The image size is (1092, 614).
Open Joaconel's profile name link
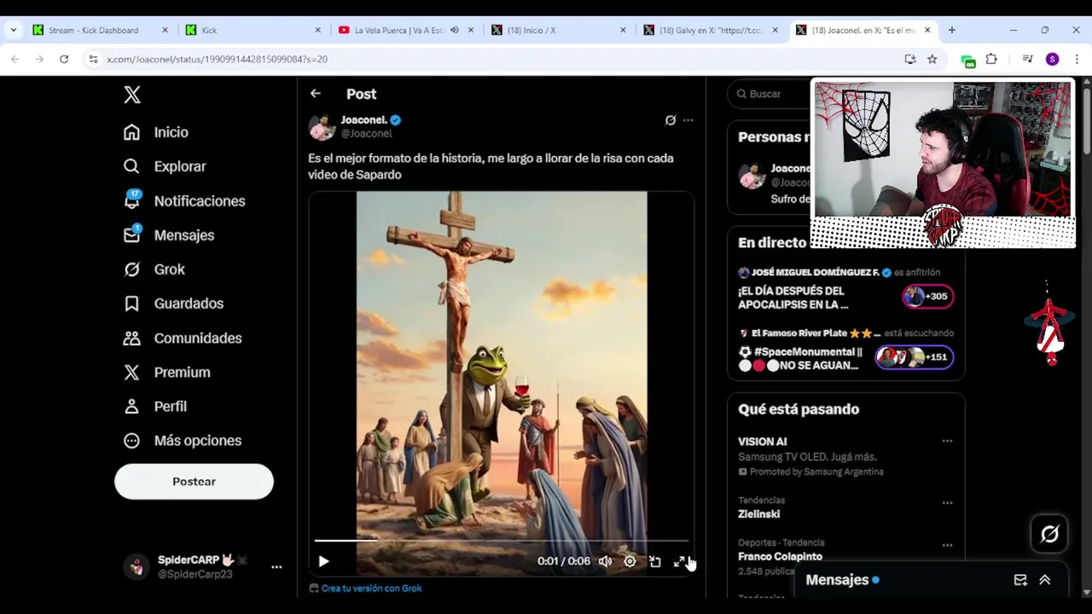coord(364,120)
